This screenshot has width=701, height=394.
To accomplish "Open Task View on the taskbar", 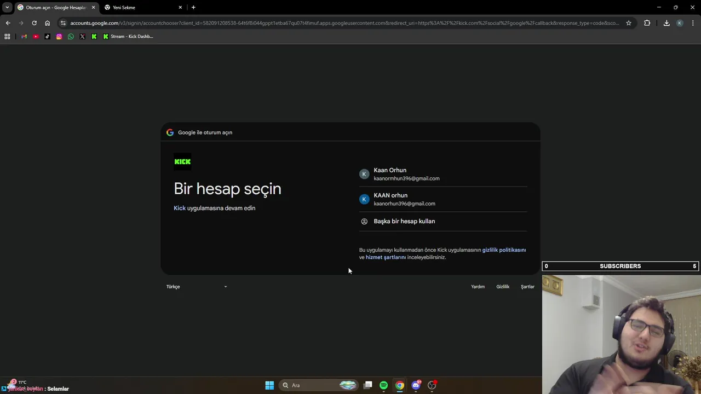I will tap(368, 385).
